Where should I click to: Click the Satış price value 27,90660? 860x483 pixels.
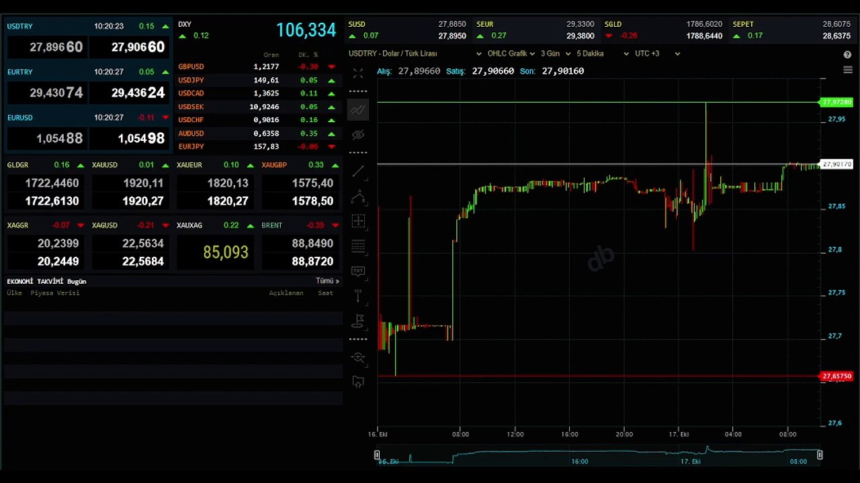pos(492,71)
